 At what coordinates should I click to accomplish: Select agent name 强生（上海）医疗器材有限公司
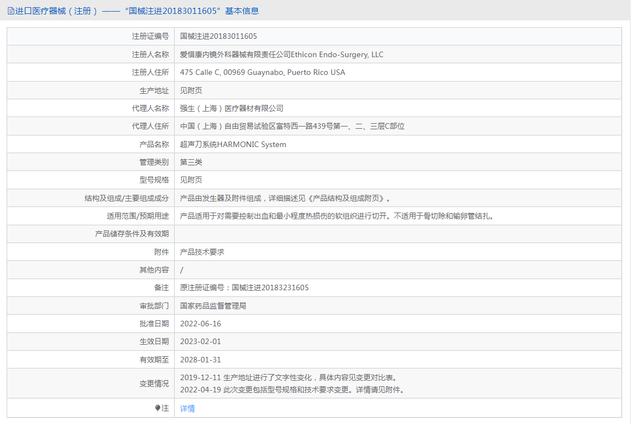pyautogui.click(x=232, y=108)
